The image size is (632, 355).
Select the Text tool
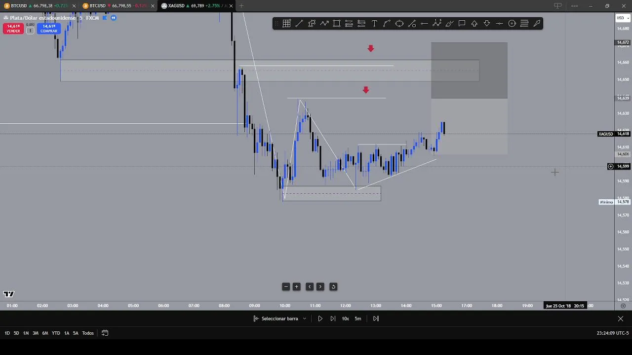click(x=374, y=23)
